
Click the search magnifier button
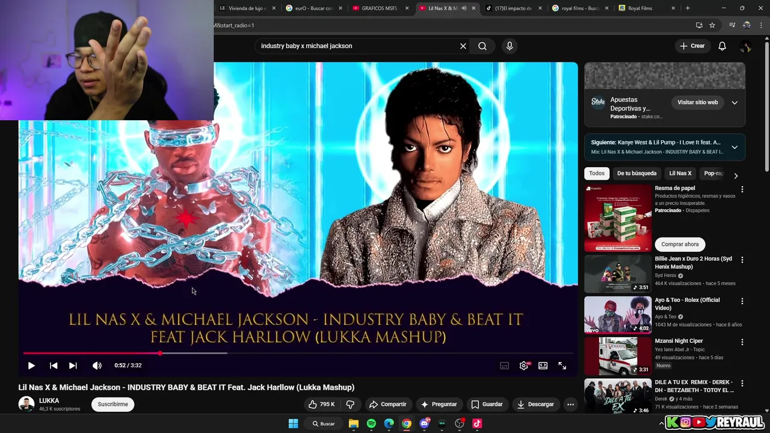482,46
